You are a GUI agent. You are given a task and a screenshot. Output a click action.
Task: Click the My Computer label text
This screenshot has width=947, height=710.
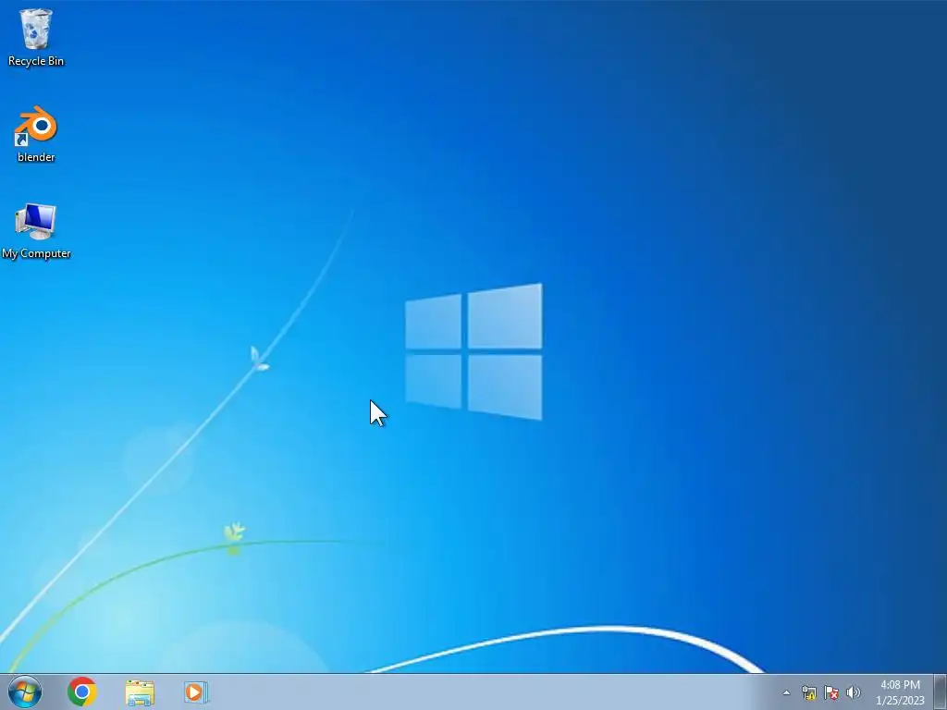[36, 253]
